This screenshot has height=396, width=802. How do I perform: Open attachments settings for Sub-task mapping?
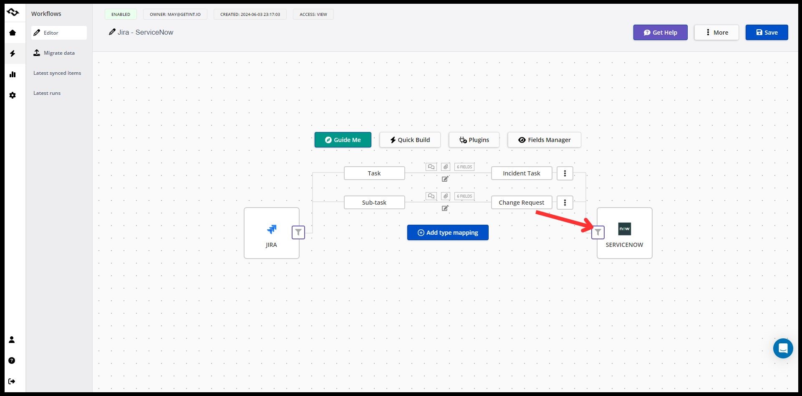point(446,196)
